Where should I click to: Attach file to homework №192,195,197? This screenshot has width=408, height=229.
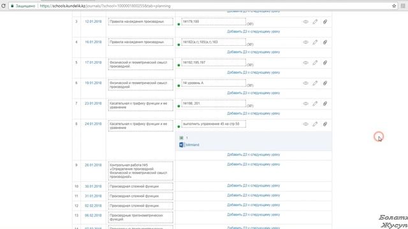pyautogui.click(x=325, y=63)
